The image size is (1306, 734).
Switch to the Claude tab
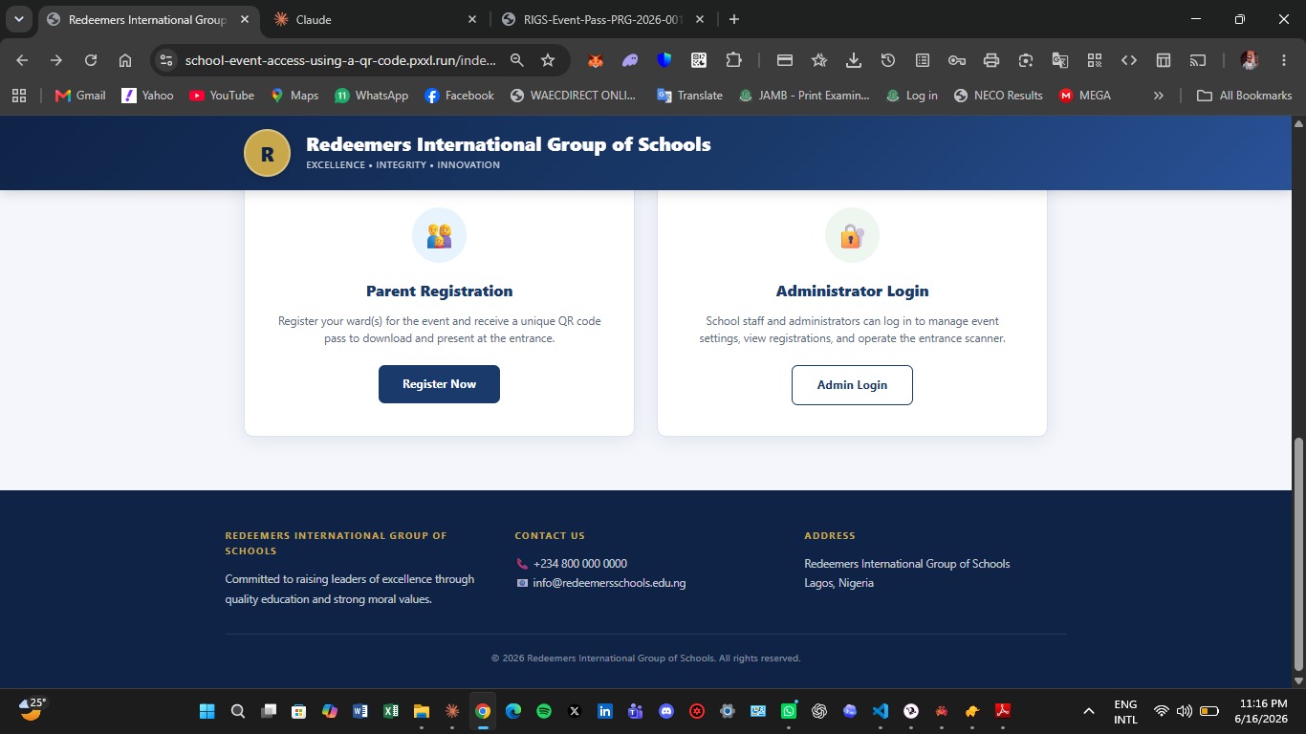375,19
